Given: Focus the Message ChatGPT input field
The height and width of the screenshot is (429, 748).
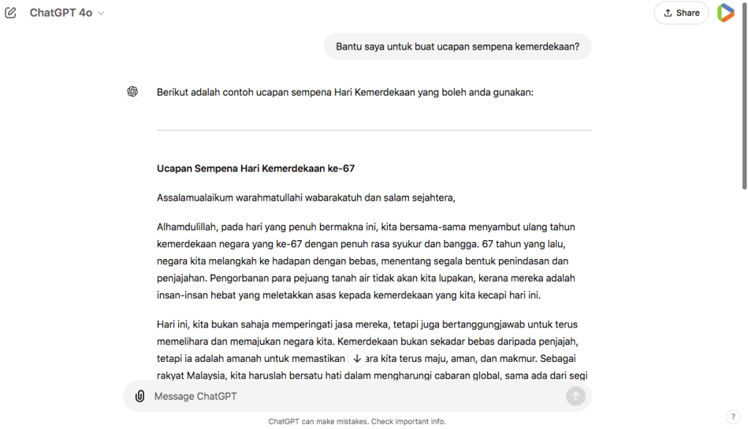Looking at the screenshot, I should [x=351, y=396].
